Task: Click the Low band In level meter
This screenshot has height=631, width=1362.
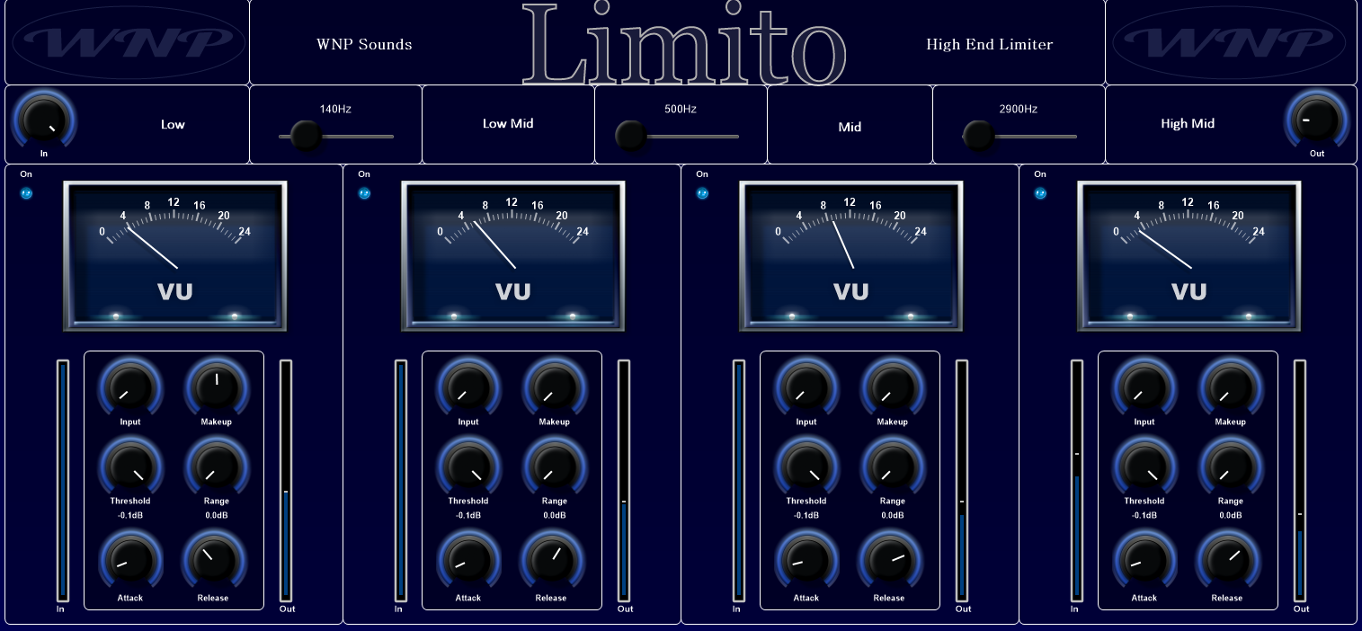Action: point(63,481)
